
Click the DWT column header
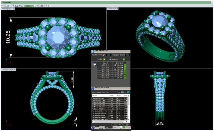pyautogui.click(x=120, y=96)
